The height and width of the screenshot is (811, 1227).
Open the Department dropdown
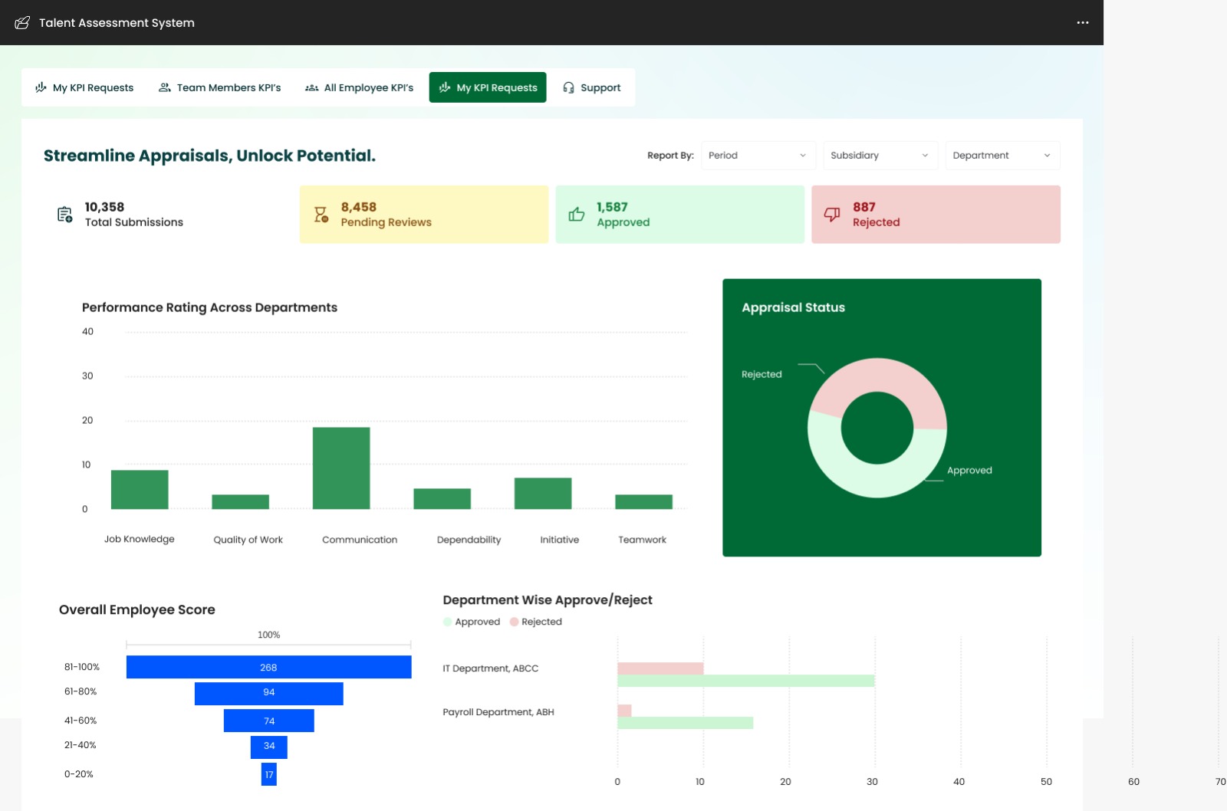(1002, 156)
